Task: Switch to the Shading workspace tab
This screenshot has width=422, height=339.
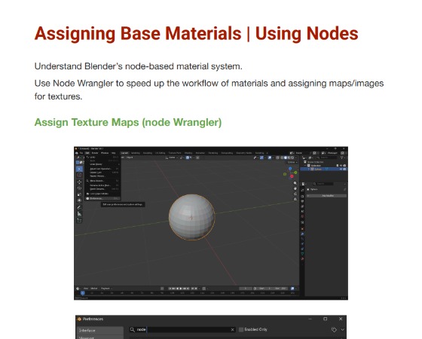Action: point(188,153)
